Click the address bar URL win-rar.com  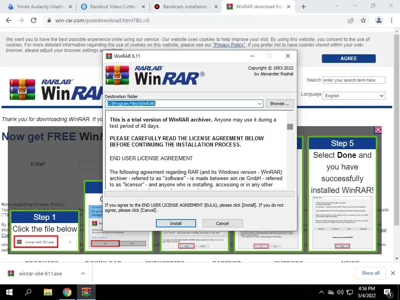point(102,20)
